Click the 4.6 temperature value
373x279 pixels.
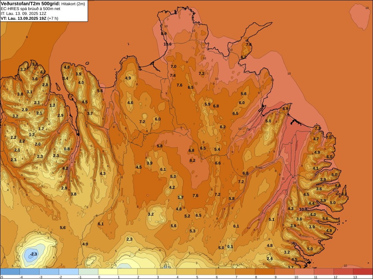click(x=130, y=103)
